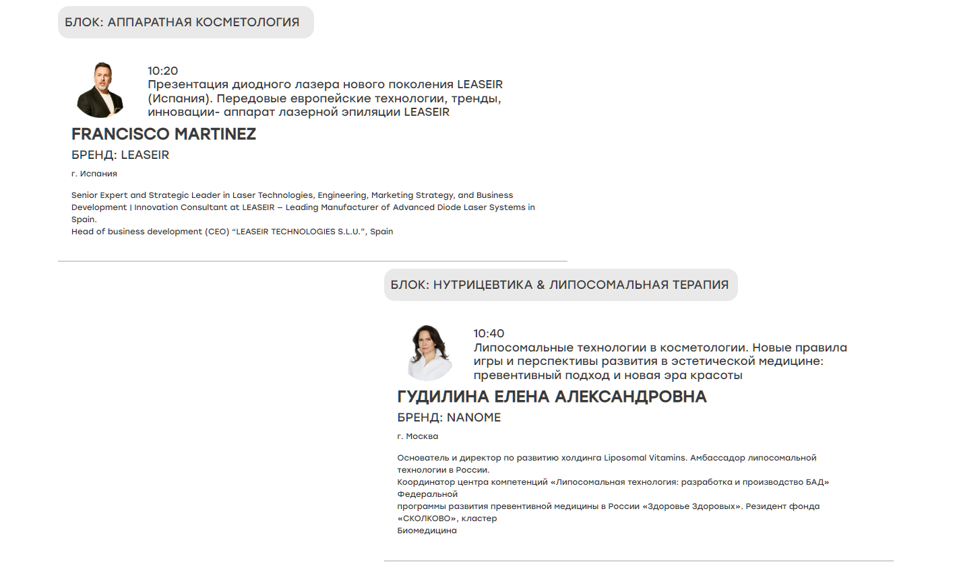This screenshot has height=573, width=953.
Task: Select the block label Аппаратная косметология
Action: coord(185,22)
